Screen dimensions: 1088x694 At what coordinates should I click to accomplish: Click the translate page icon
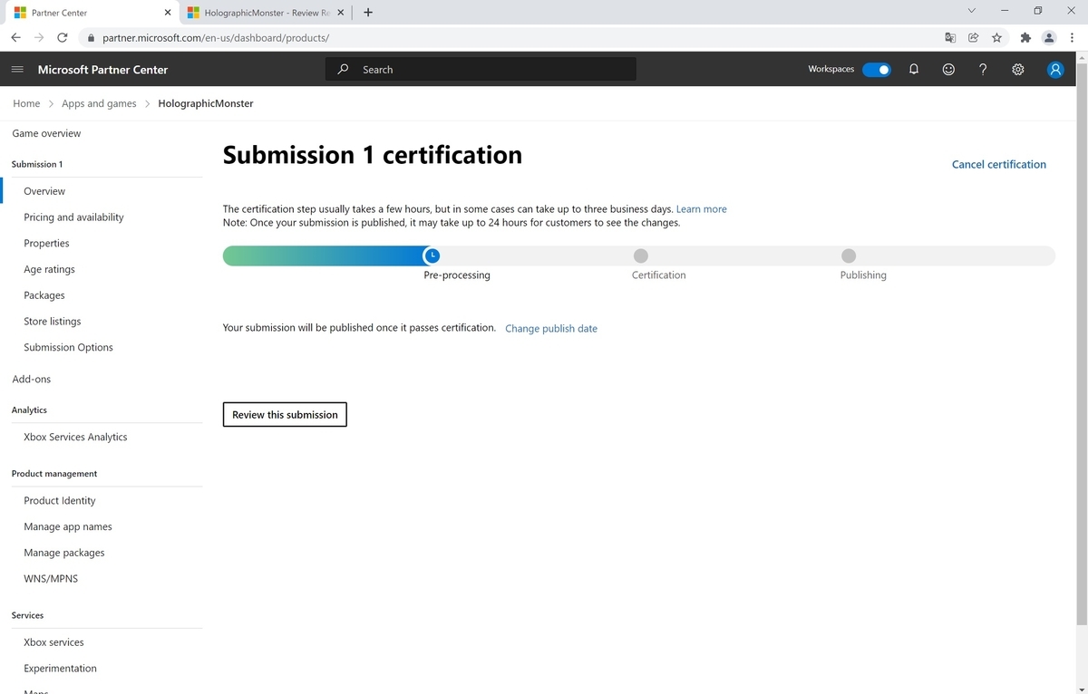[x=949, y=38]
